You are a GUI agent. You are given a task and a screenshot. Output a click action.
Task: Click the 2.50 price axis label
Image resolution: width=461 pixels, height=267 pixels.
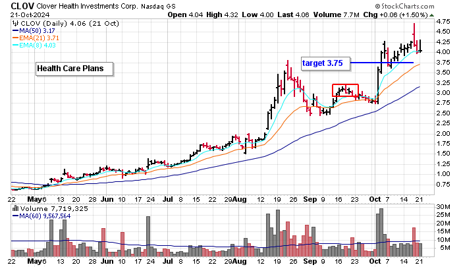click(x=443, y=113)
